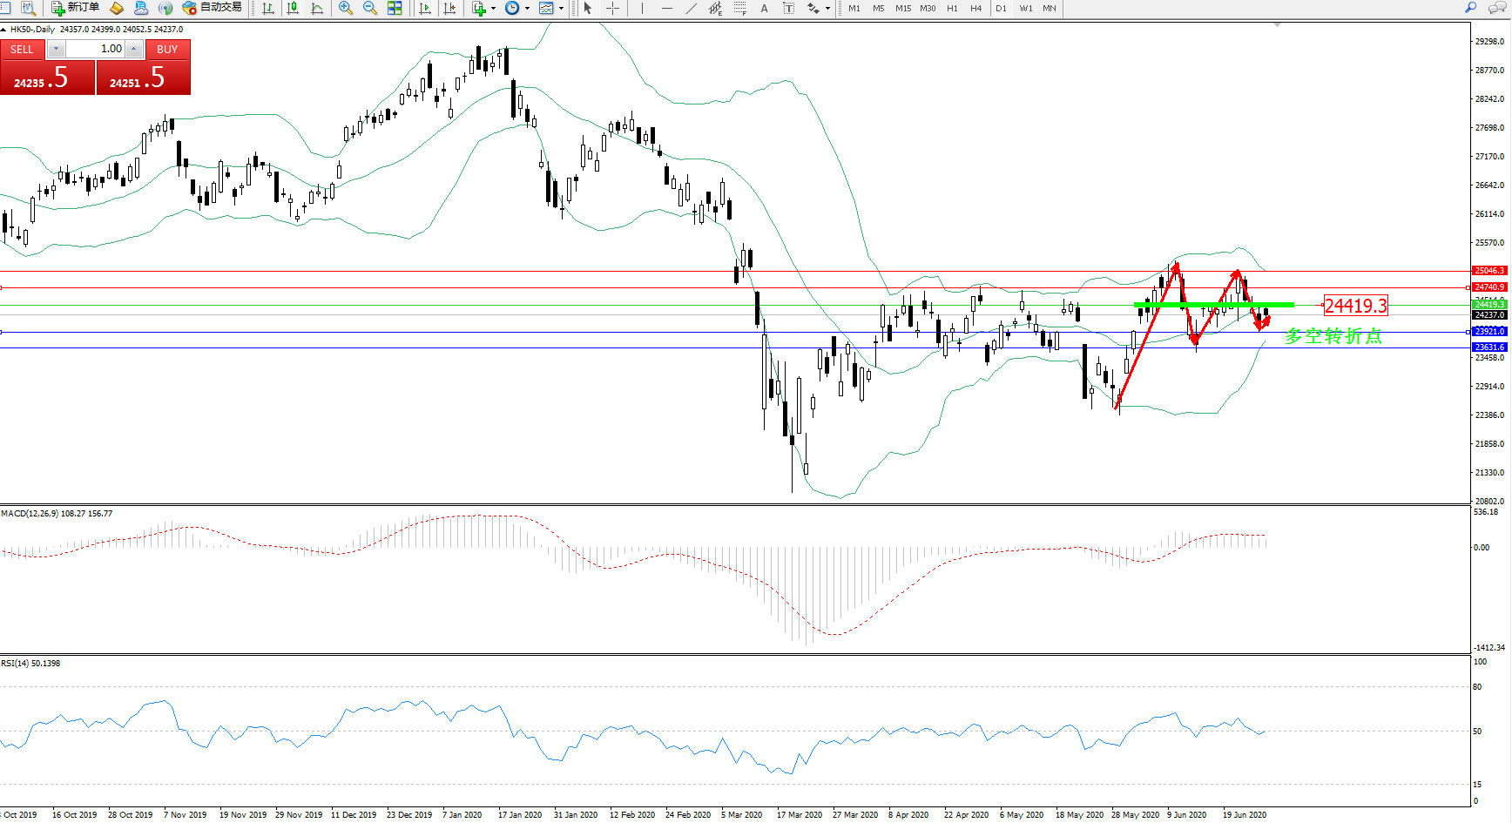Viewport: 1512px width, 823px height.
Task: Expand the chart templates dropdown arrow
Action: click(561, 9)
